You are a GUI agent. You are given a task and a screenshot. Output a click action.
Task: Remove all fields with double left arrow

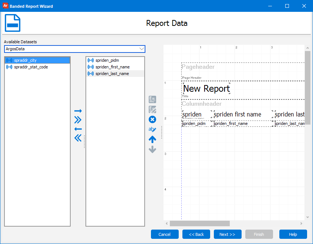(78, 138)
